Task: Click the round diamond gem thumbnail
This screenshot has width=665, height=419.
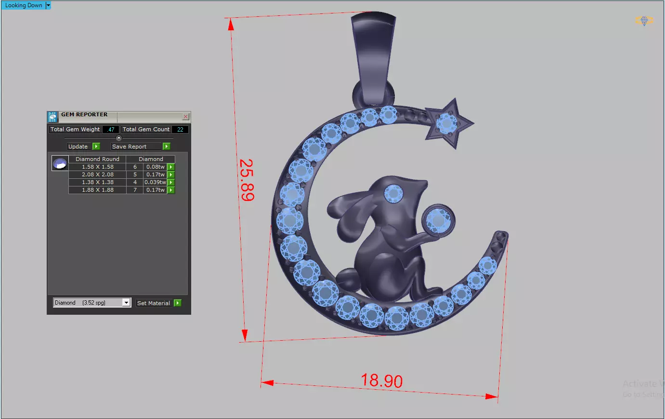Action: (60, 163)
